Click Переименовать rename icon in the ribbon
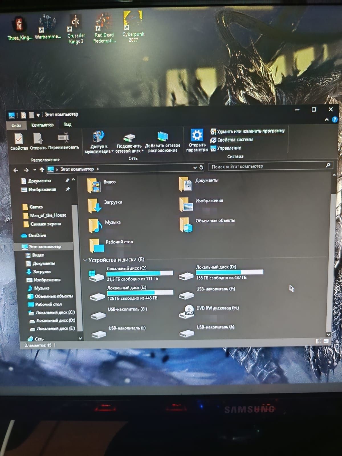This screenshot has width=342, height=456. coord(64,141)
